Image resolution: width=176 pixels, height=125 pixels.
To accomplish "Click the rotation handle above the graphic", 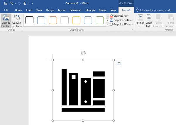I will tap(83, 53).
